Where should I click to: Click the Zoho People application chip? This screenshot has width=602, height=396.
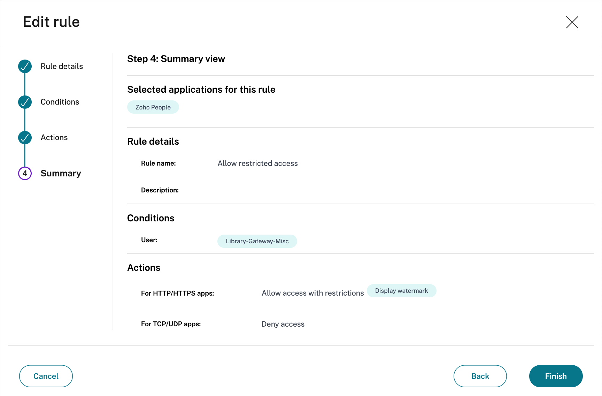[x=153, y=107]
